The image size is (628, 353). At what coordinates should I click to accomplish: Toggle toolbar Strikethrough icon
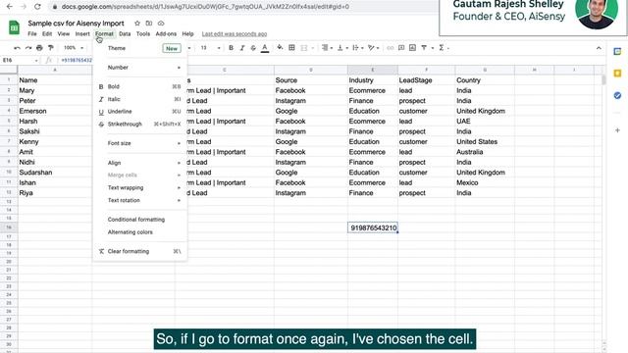(x=253, y=48)
